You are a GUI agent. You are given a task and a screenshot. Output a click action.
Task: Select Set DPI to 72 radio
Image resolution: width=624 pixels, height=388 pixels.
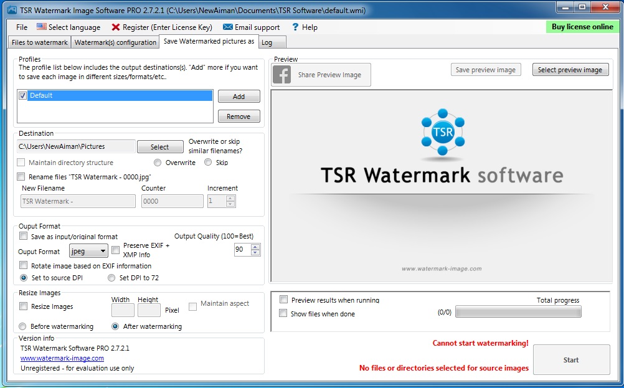click(x=111, y=278)
